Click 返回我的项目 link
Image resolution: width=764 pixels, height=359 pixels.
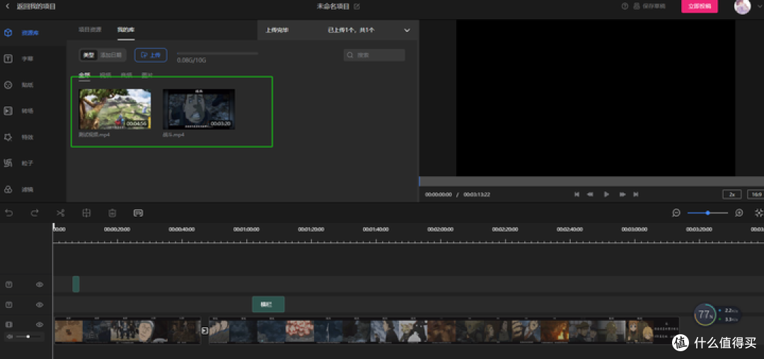click(36, 6)
